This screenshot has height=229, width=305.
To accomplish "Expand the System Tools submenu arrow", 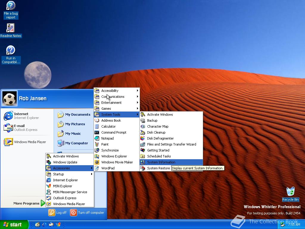I will [x=138, y=114].
